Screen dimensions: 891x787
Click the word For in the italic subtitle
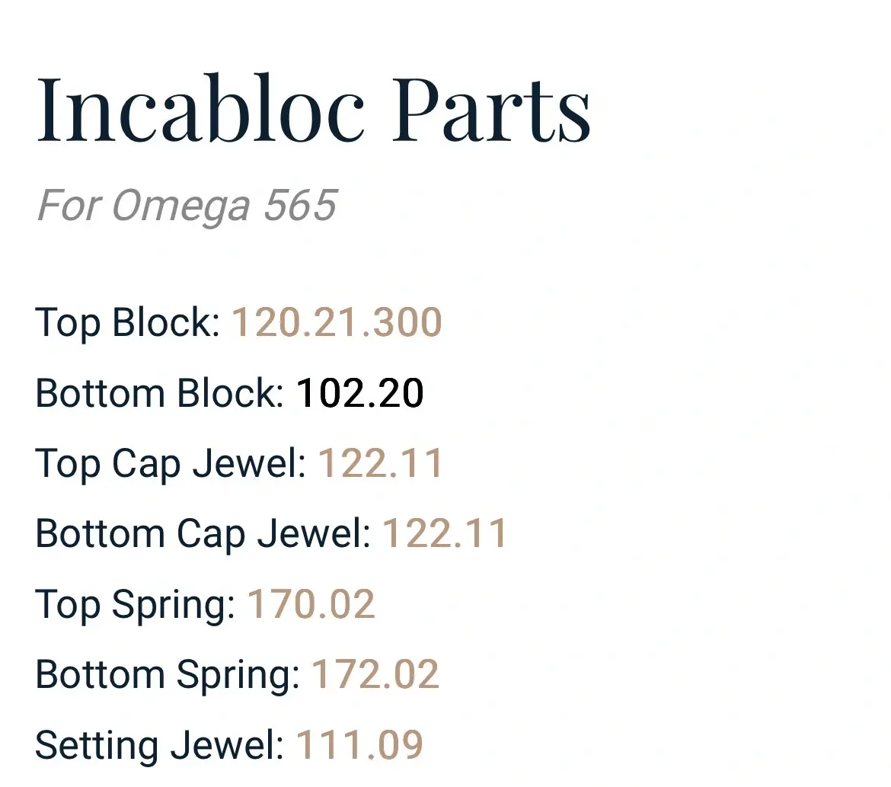[x=69, y=205]
